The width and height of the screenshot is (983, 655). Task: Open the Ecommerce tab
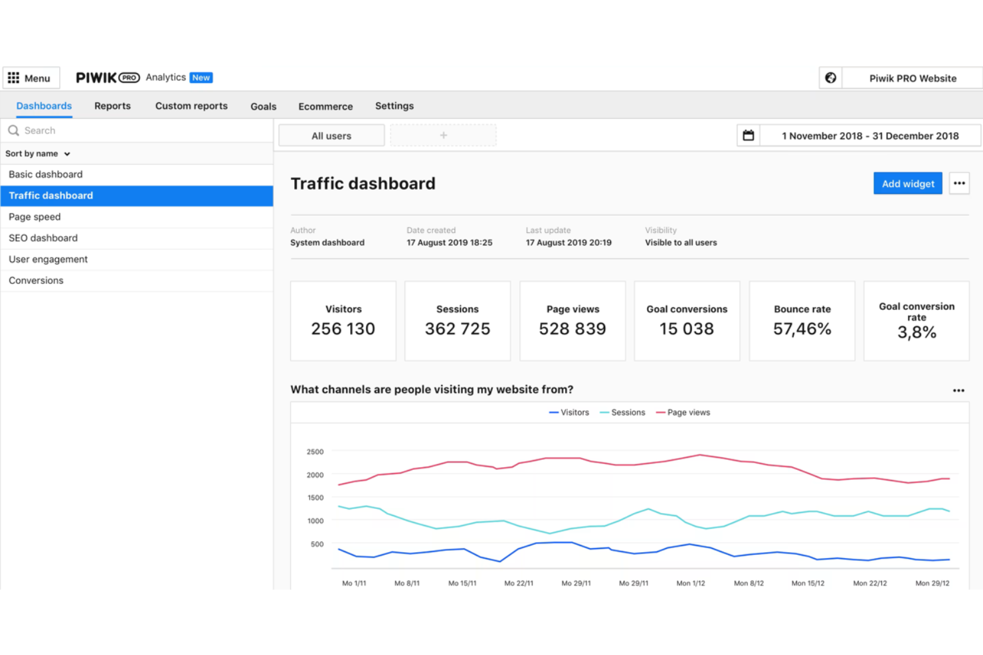coord(325,106)
